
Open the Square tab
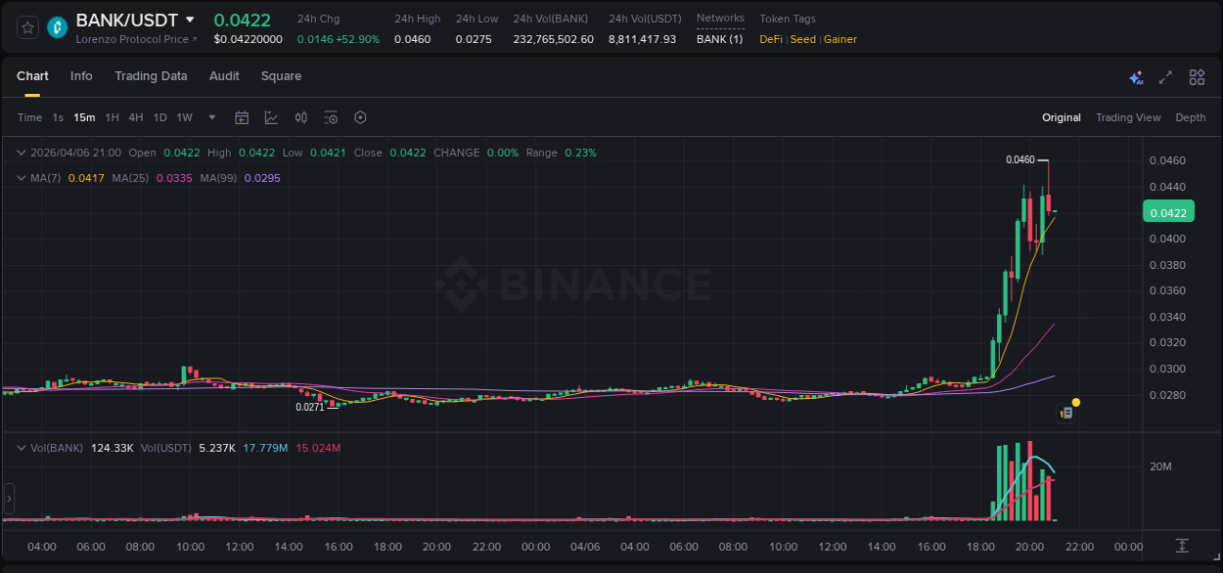tap(281, 76)
